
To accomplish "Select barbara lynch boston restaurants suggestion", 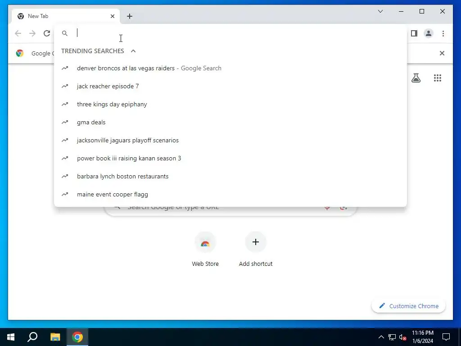I will coord(230,176).
